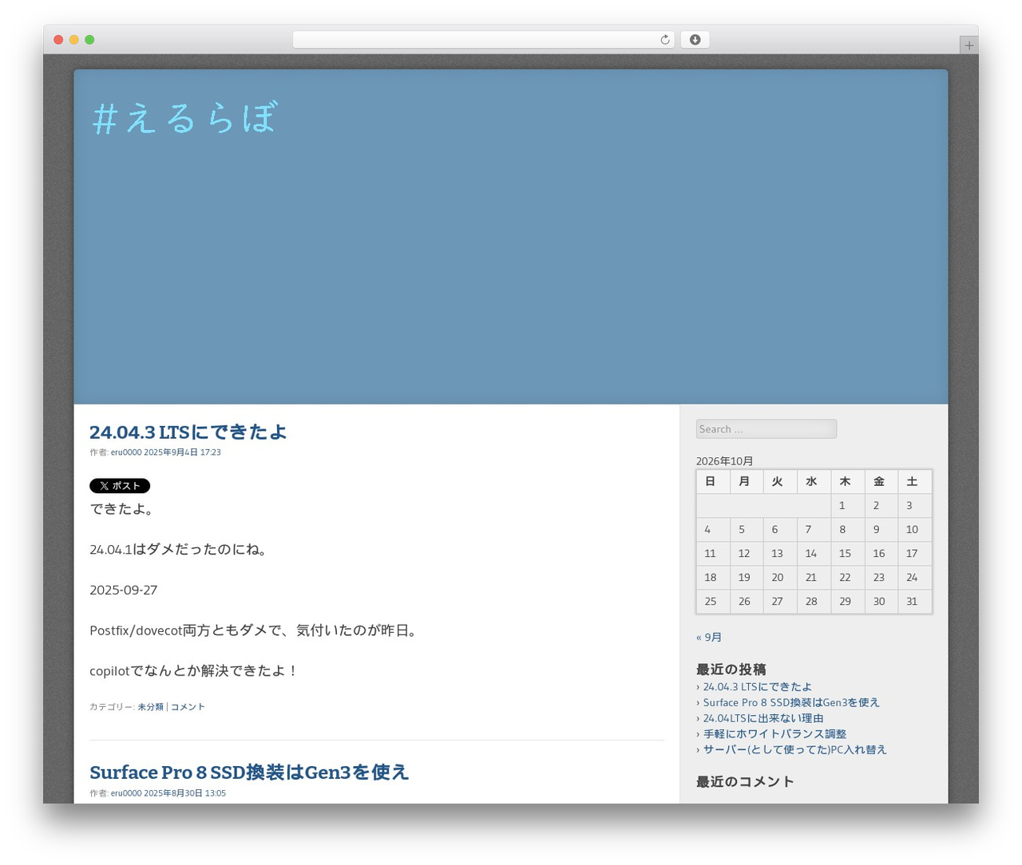Click text copilotでなんとか解決できたよ！
Viewport: 1022px width, 865px height.
[194, 671]
